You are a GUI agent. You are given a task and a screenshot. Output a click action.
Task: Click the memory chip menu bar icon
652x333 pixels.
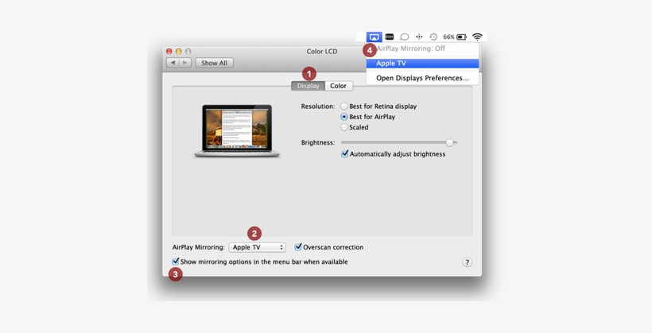(389, 37)
